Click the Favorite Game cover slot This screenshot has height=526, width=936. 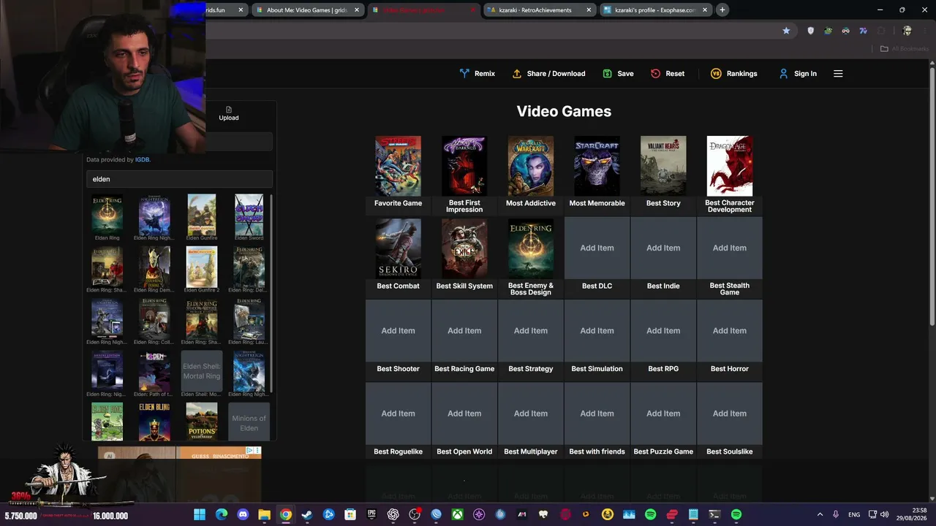(398, 166)
